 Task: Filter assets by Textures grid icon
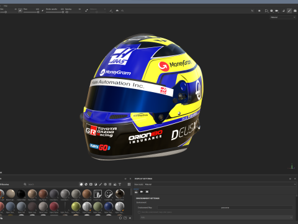[x=110, y=184]
